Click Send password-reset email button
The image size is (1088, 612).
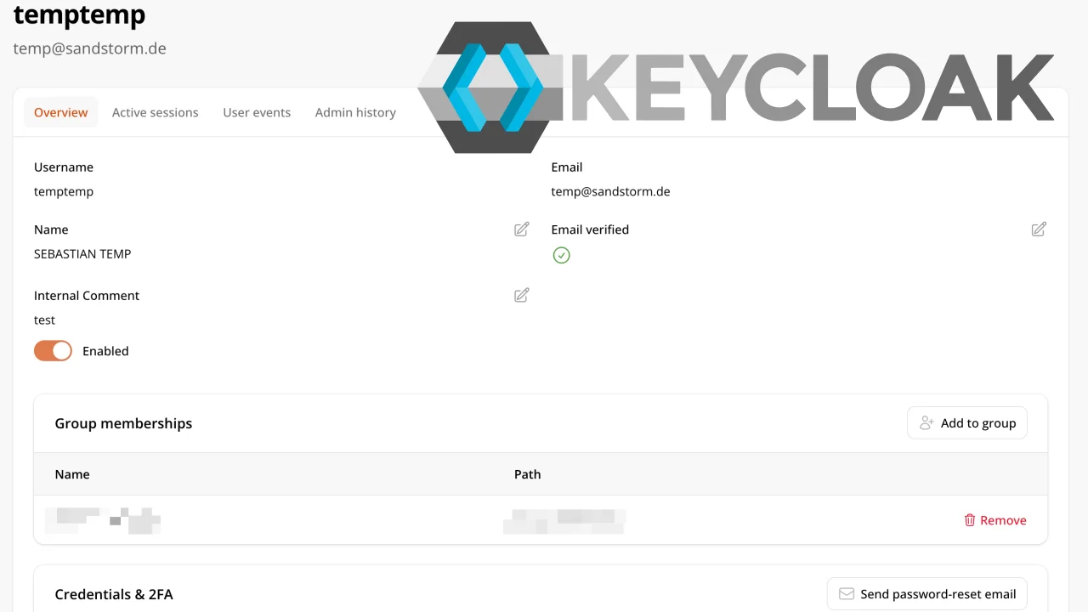point(927,594)
